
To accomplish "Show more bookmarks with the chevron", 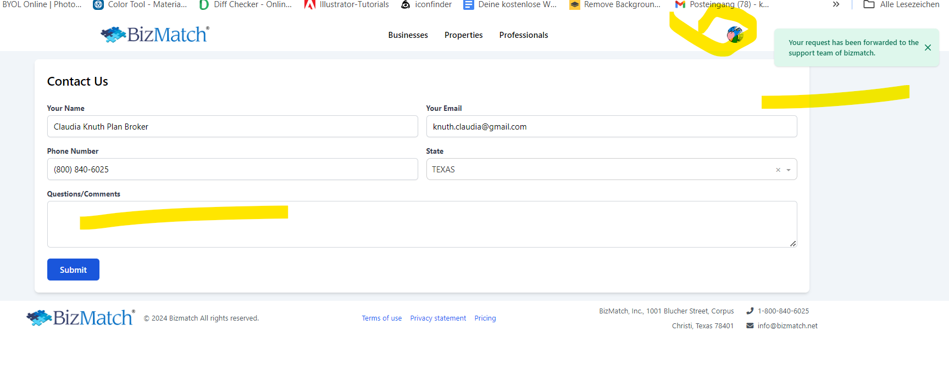I will point(836,4).
